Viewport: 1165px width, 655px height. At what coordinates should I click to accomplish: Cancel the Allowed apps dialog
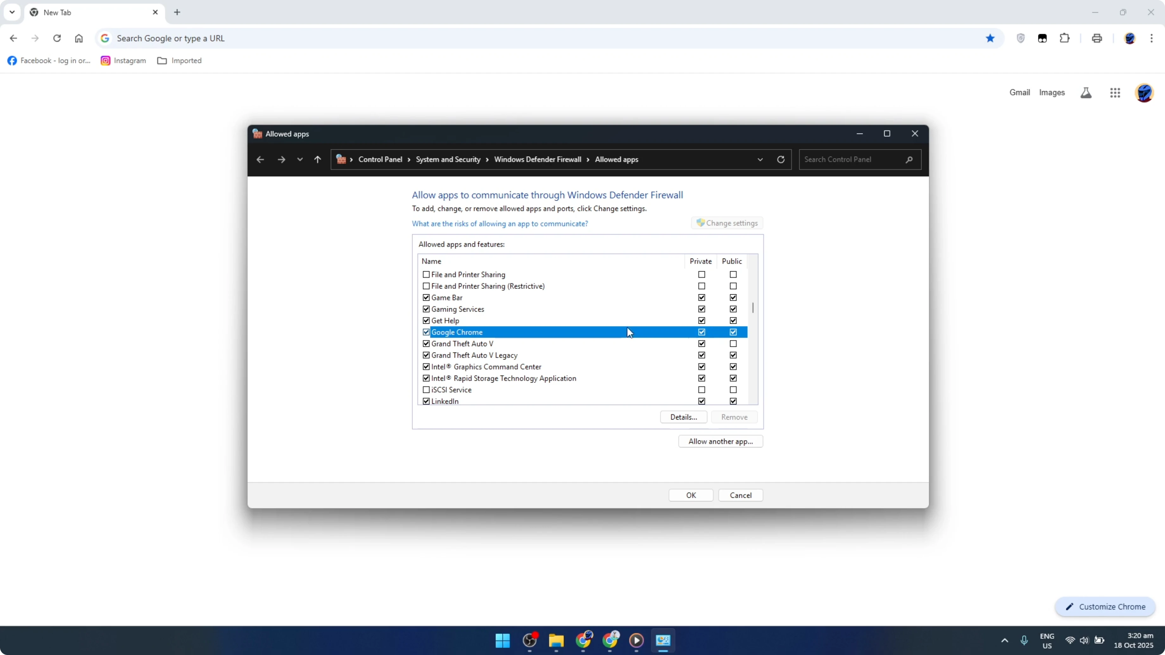click(740, 496)
